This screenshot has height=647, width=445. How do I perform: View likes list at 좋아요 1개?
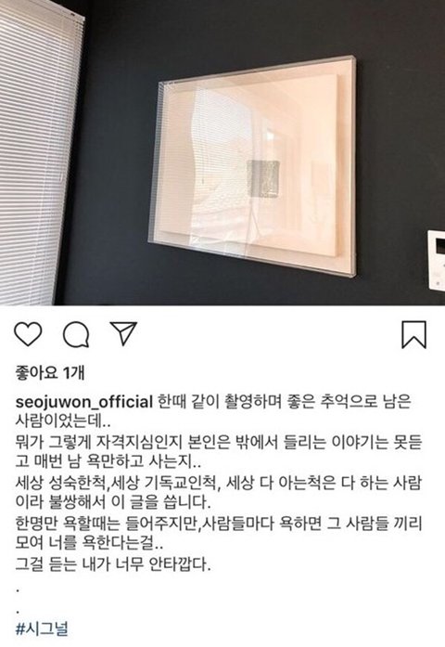click(x=50, y=372)
